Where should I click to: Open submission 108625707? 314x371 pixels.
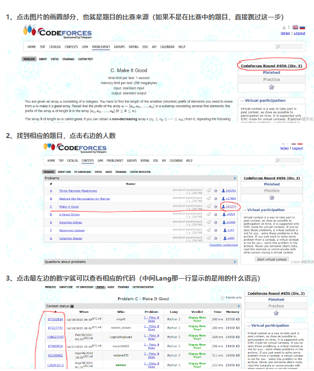(x=55, y=337)
